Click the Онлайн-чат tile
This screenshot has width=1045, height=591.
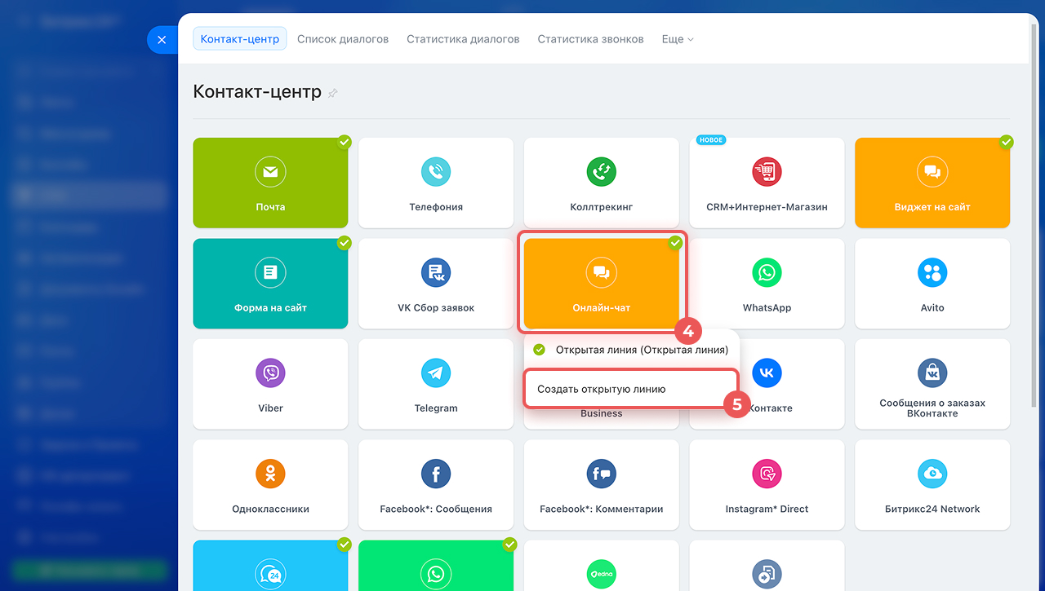coord(602,284)
